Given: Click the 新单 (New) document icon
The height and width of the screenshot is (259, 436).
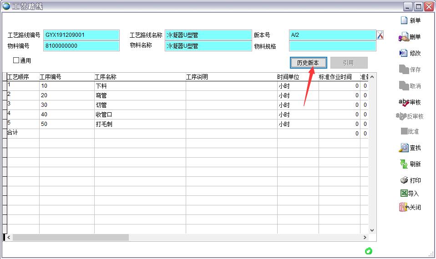Looking at the screenshot, I should tap(404, 20).
